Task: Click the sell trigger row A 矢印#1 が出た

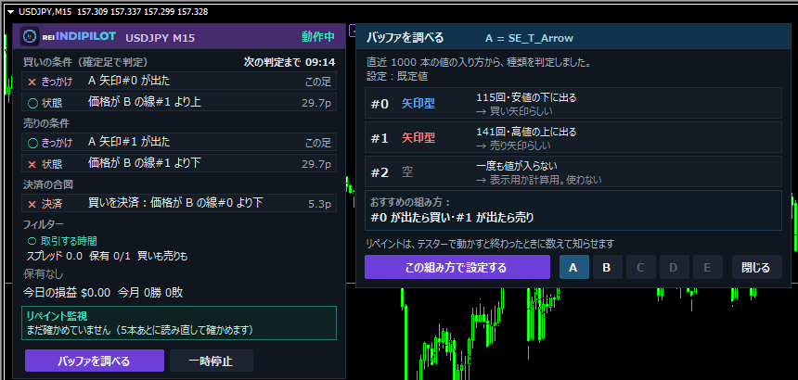Action: [x=179, y=142]
